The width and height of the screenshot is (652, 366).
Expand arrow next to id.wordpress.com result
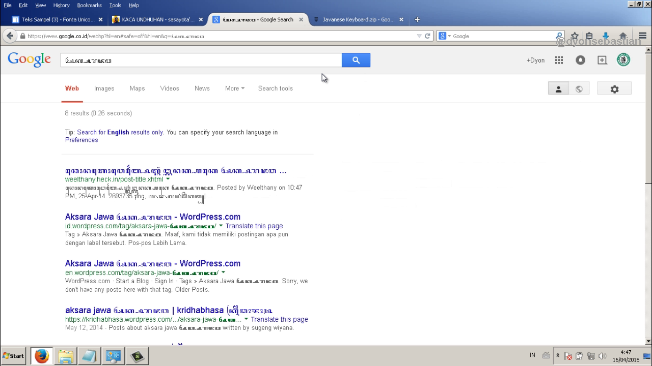[221, 226]
